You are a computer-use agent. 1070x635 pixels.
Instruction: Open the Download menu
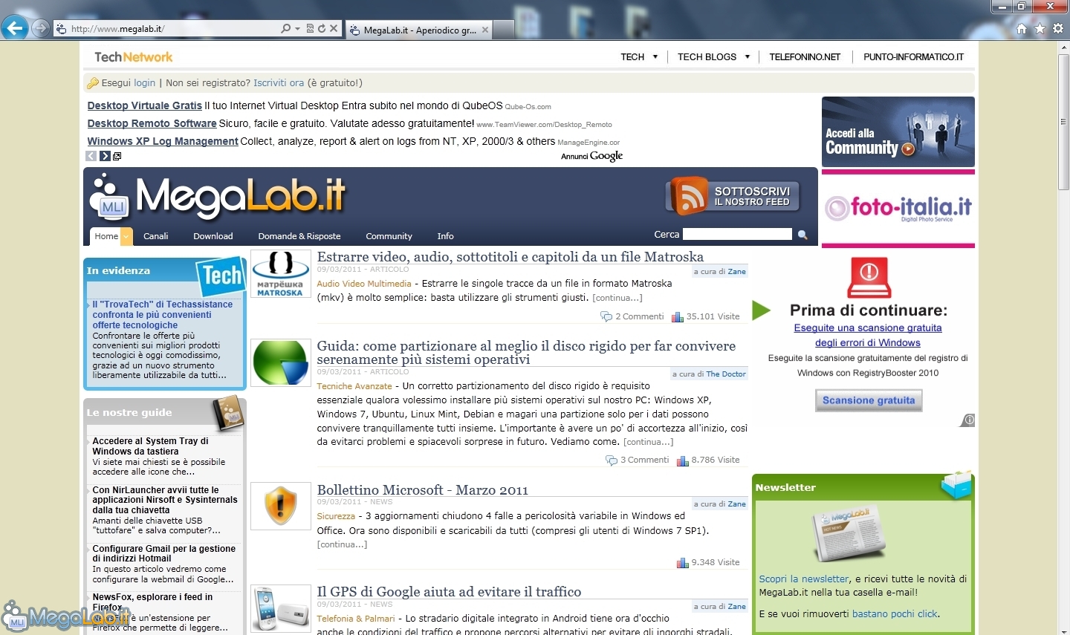click(x=213, y=236)
